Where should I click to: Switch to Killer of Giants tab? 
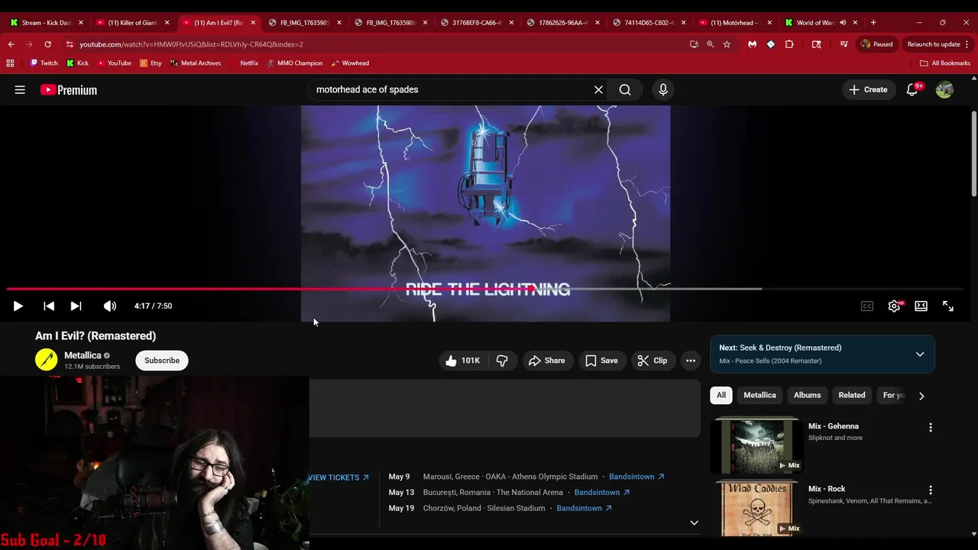133,23
